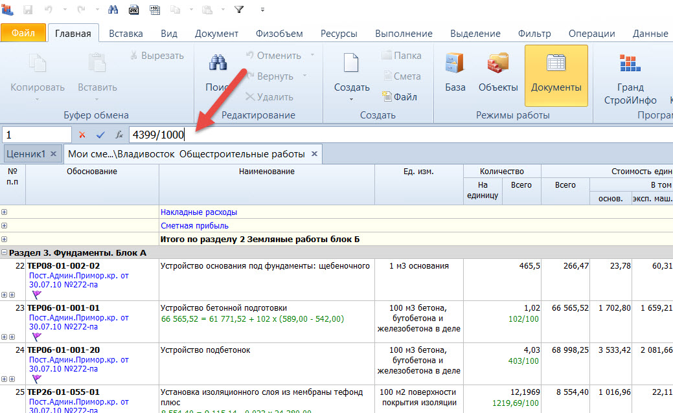Close the Владивосток Общестроительные работы tab
This screenshot has width=673, height=413.
(314, 154)
